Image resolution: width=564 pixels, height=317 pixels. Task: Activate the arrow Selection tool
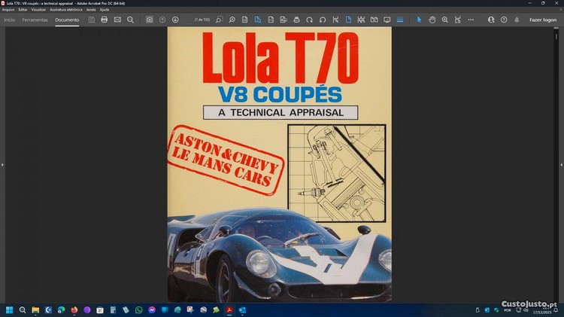[x=420, y=20]
